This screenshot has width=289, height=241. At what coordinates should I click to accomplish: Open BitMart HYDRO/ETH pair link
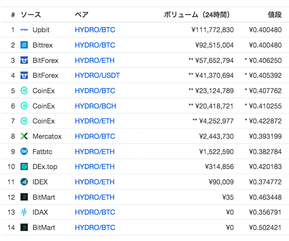(94, 197)
